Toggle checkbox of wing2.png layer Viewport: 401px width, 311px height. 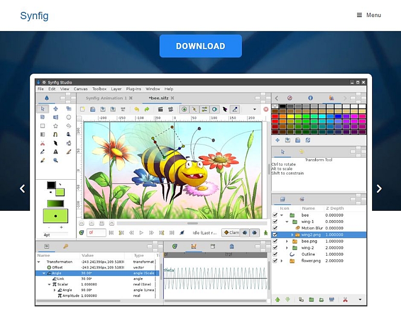pos(275,235)
